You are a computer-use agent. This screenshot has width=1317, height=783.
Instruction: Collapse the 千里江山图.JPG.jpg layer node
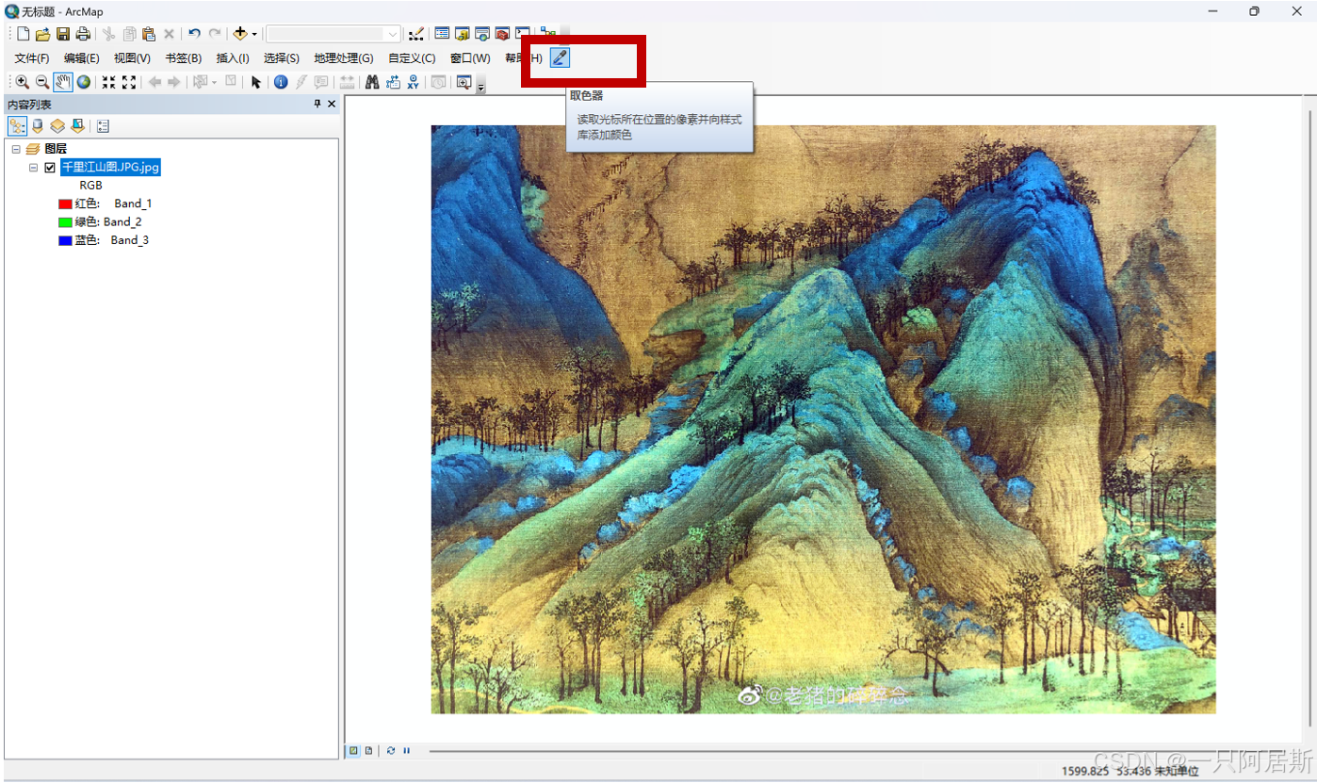tap(33, 168)
